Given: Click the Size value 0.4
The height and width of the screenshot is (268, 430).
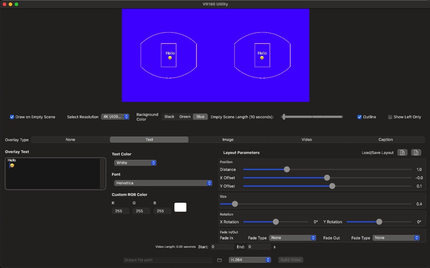Looking at the screenshot, I should [419, 204].
